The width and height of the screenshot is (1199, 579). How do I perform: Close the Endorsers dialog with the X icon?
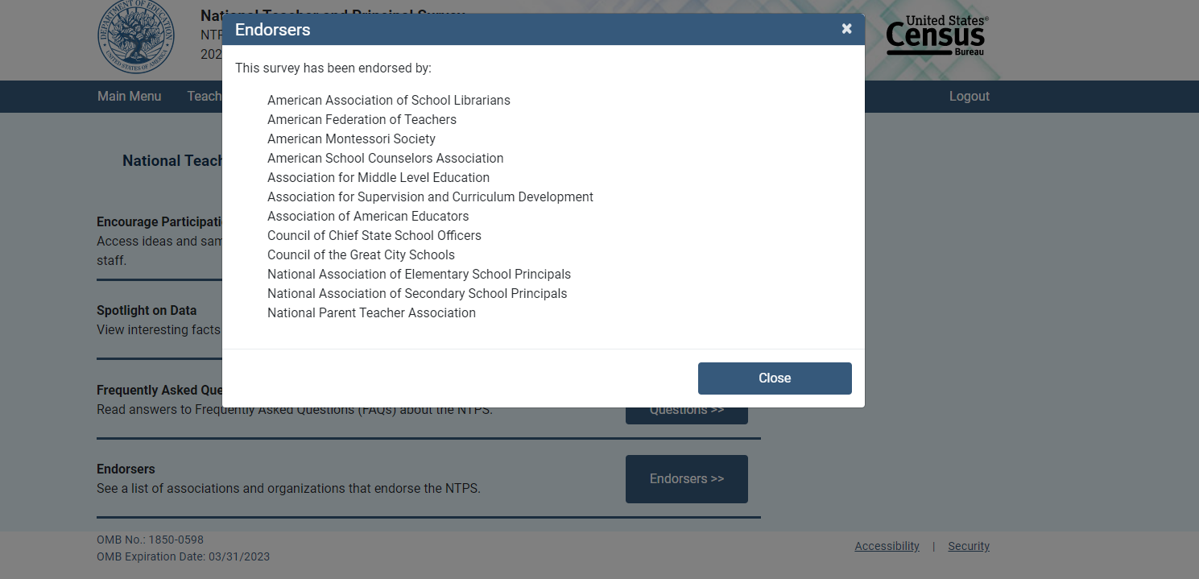click(846, 29)
